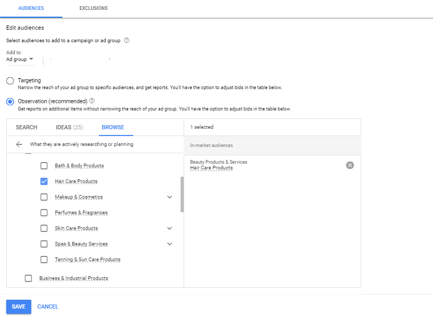Open help icon beside campaign or ad group
The width and height of the screenshot is (433, 319).
126,40
